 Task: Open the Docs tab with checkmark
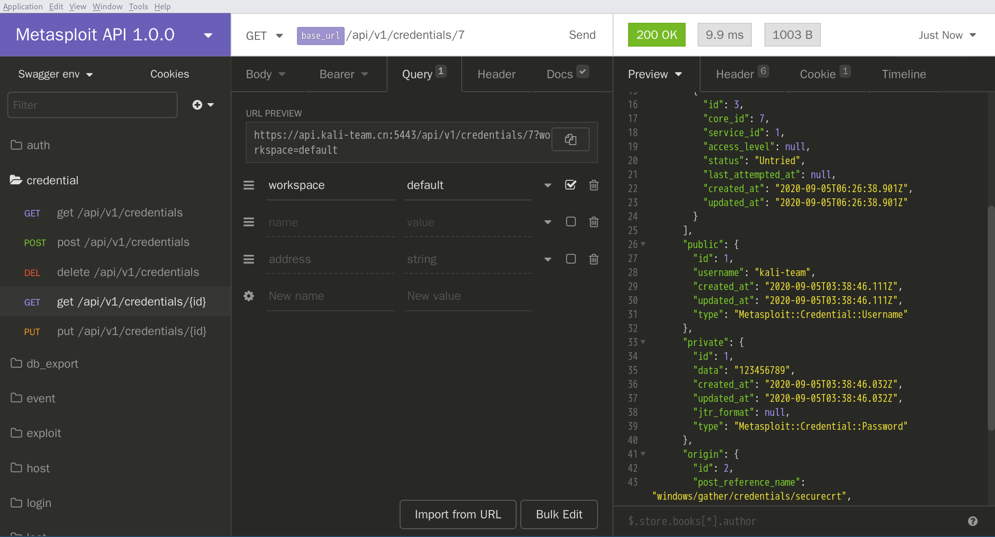[567, 74]
